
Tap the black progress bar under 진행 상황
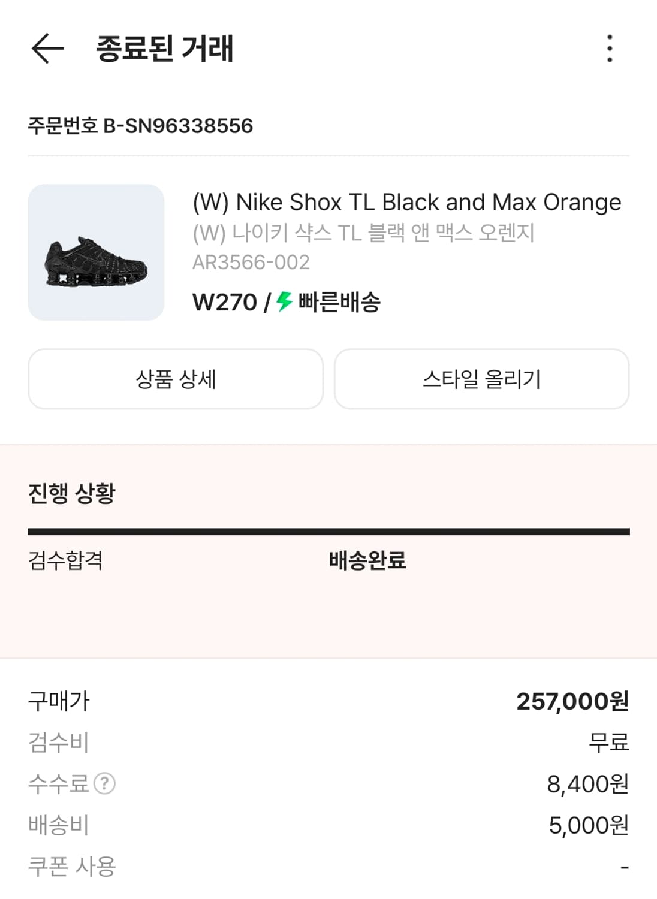coord(328,532)
